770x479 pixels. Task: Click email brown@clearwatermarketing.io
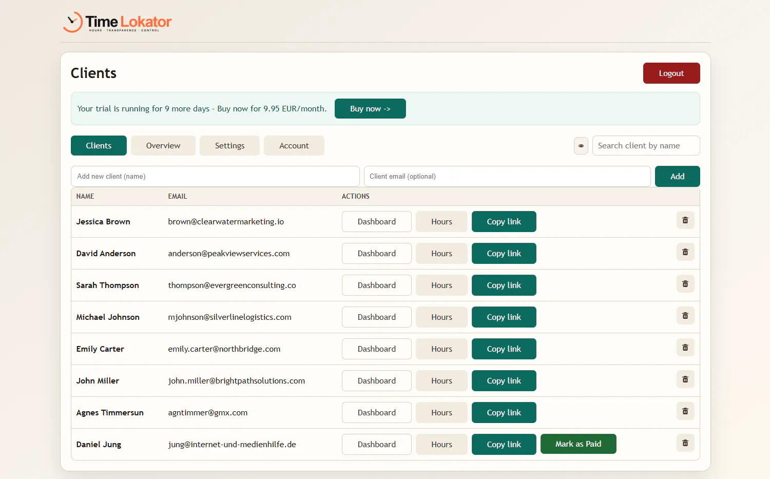click(226, 221)
